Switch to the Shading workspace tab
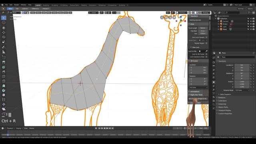Image resolution: width=256 pixels, height=144 pixels. click(84, 5)
